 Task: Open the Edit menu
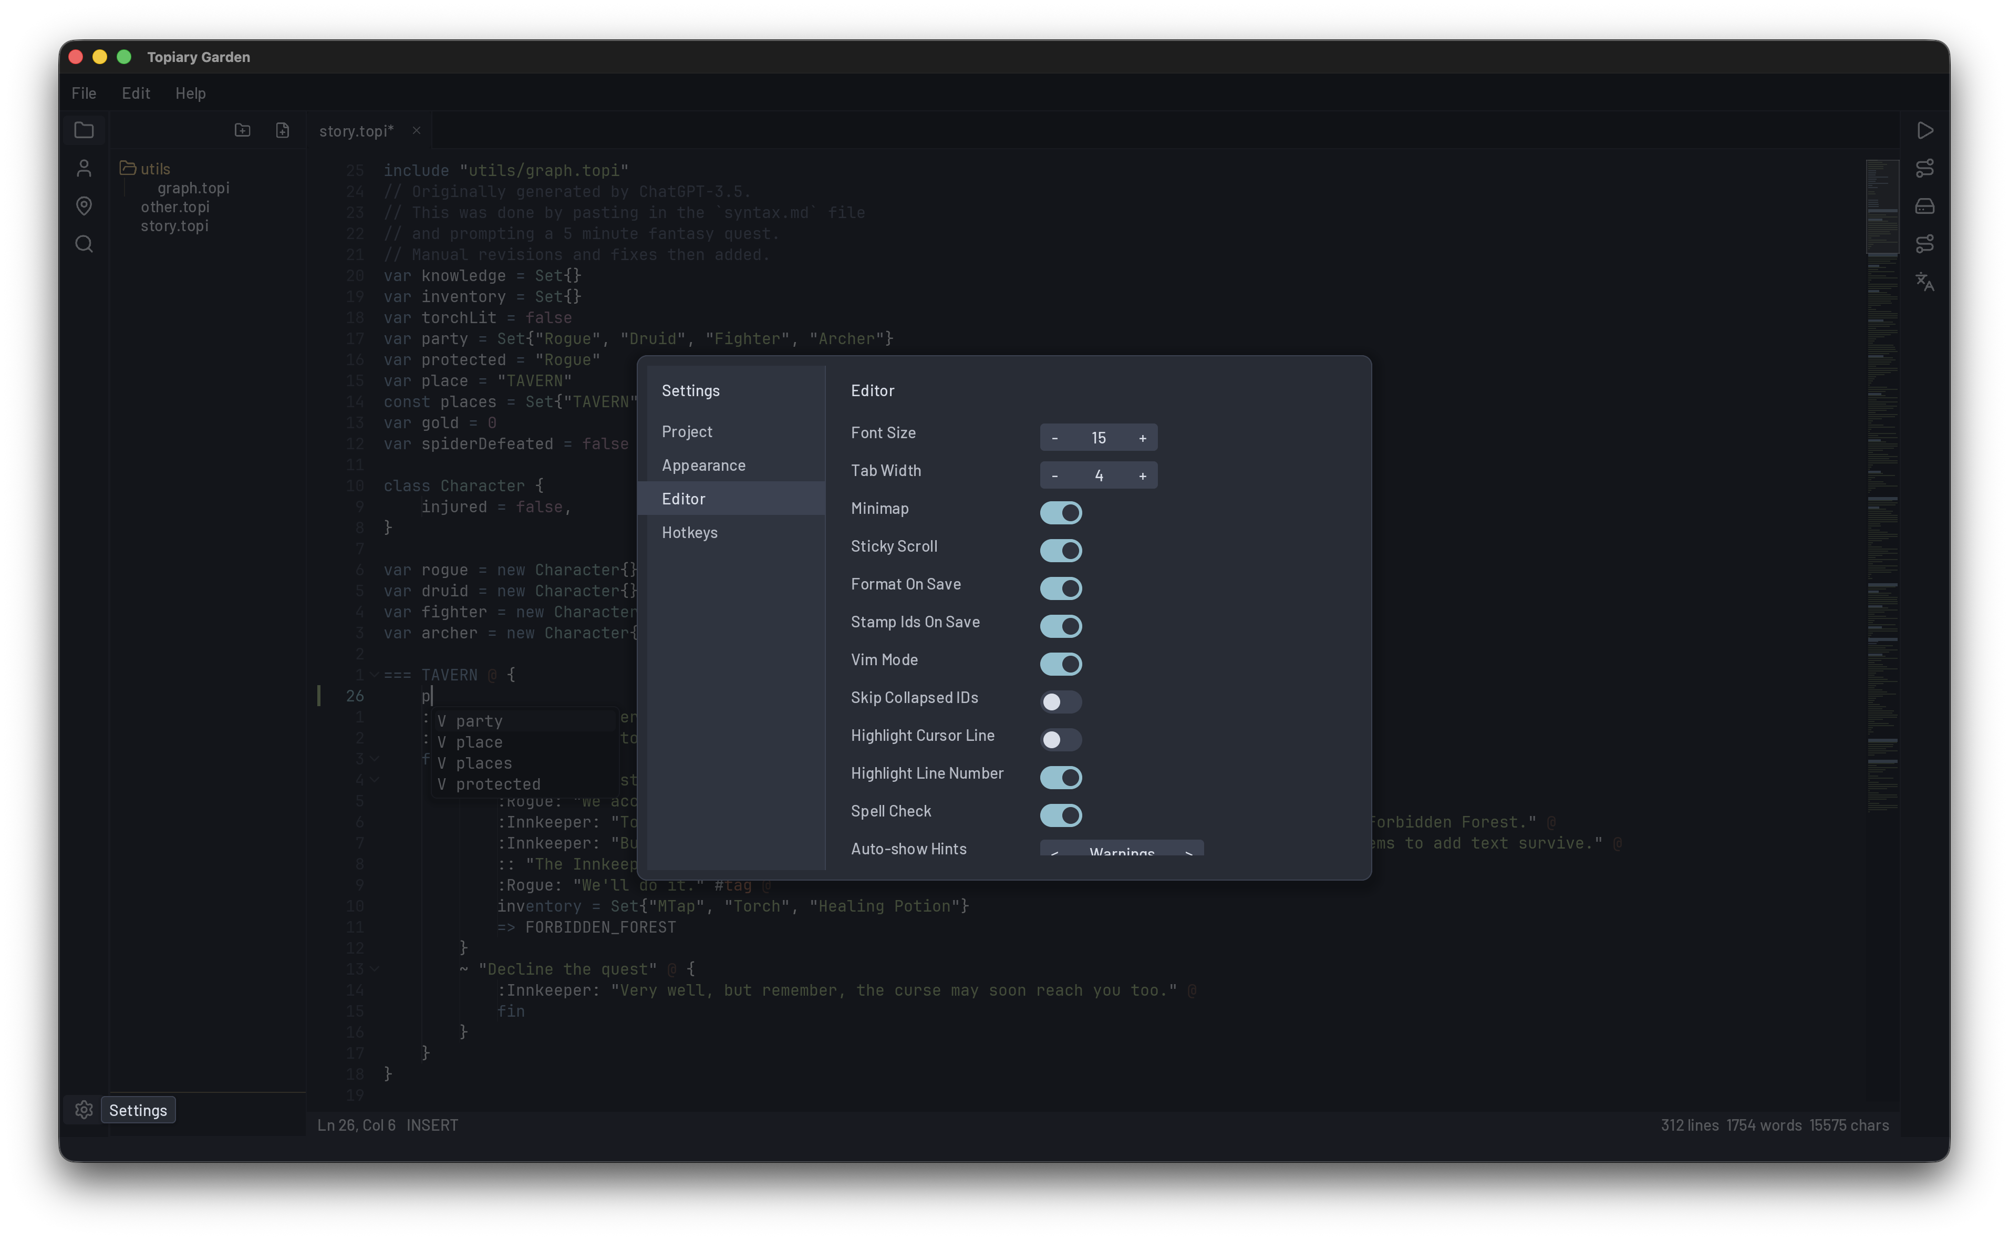point(136,92)
